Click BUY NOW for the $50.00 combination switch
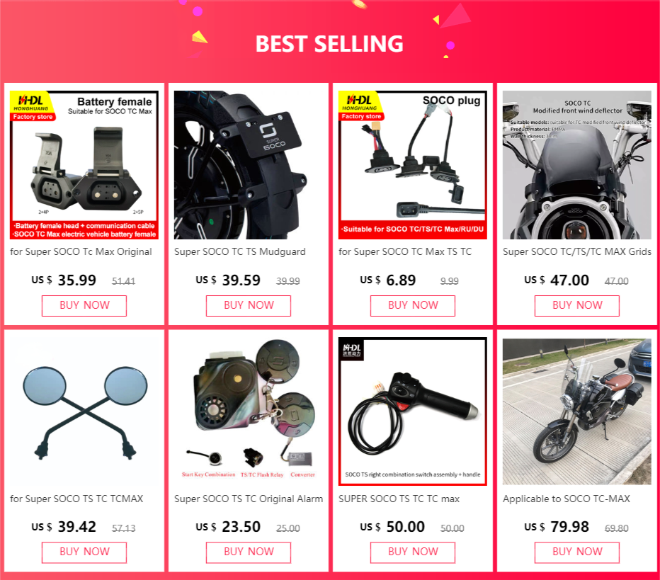The width and height of the screenshot is (660, 580). 412,552
